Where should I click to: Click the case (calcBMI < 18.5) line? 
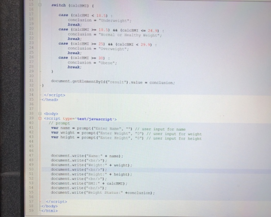pos(86,15)
